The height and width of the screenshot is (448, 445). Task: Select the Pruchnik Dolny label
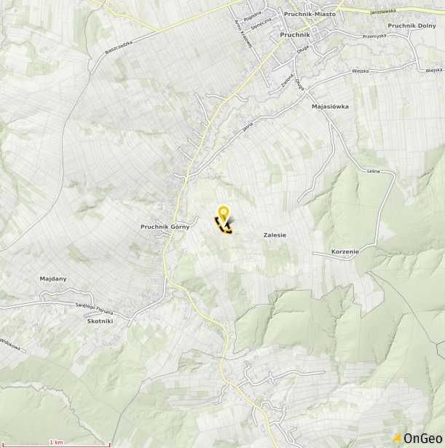[x=411, y=25]
